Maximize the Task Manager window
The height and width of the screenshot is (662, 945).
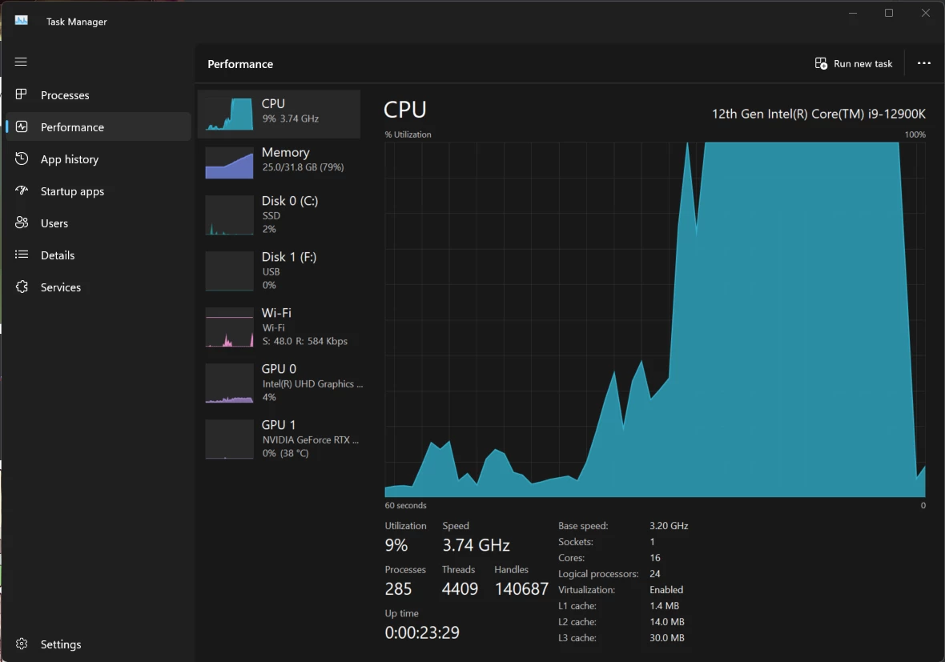(888, 13)
